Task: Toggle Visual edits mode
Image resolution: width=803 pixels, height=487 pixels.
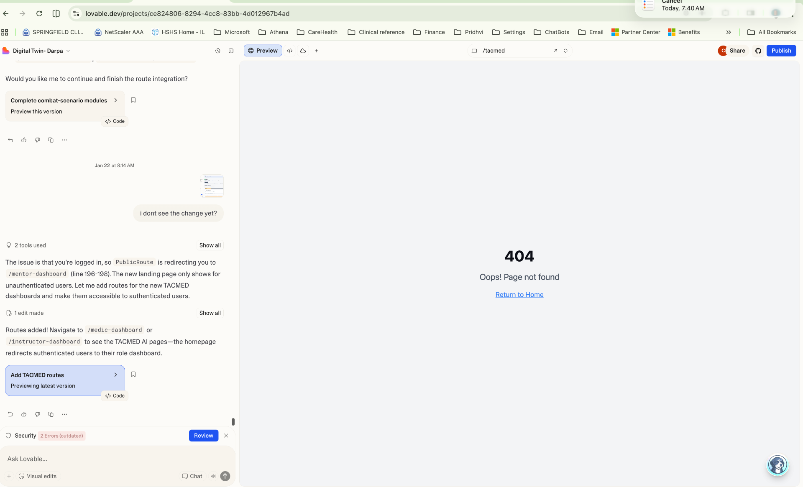Action: point(38,476)
